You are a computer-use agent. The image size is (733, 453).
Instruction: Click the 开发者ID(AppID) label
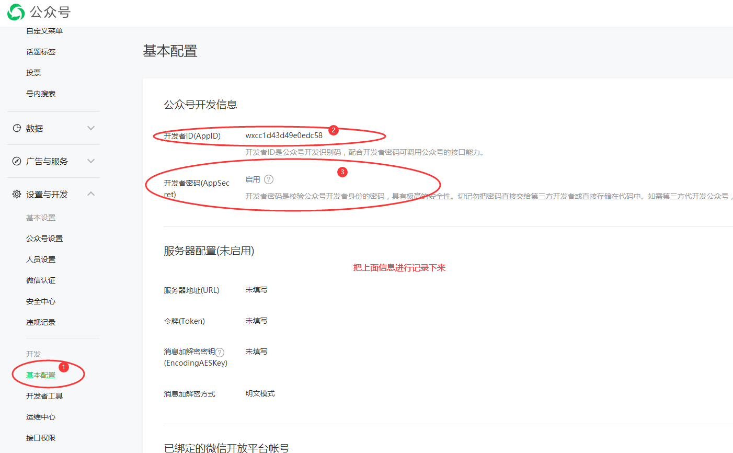pos(192,136)
